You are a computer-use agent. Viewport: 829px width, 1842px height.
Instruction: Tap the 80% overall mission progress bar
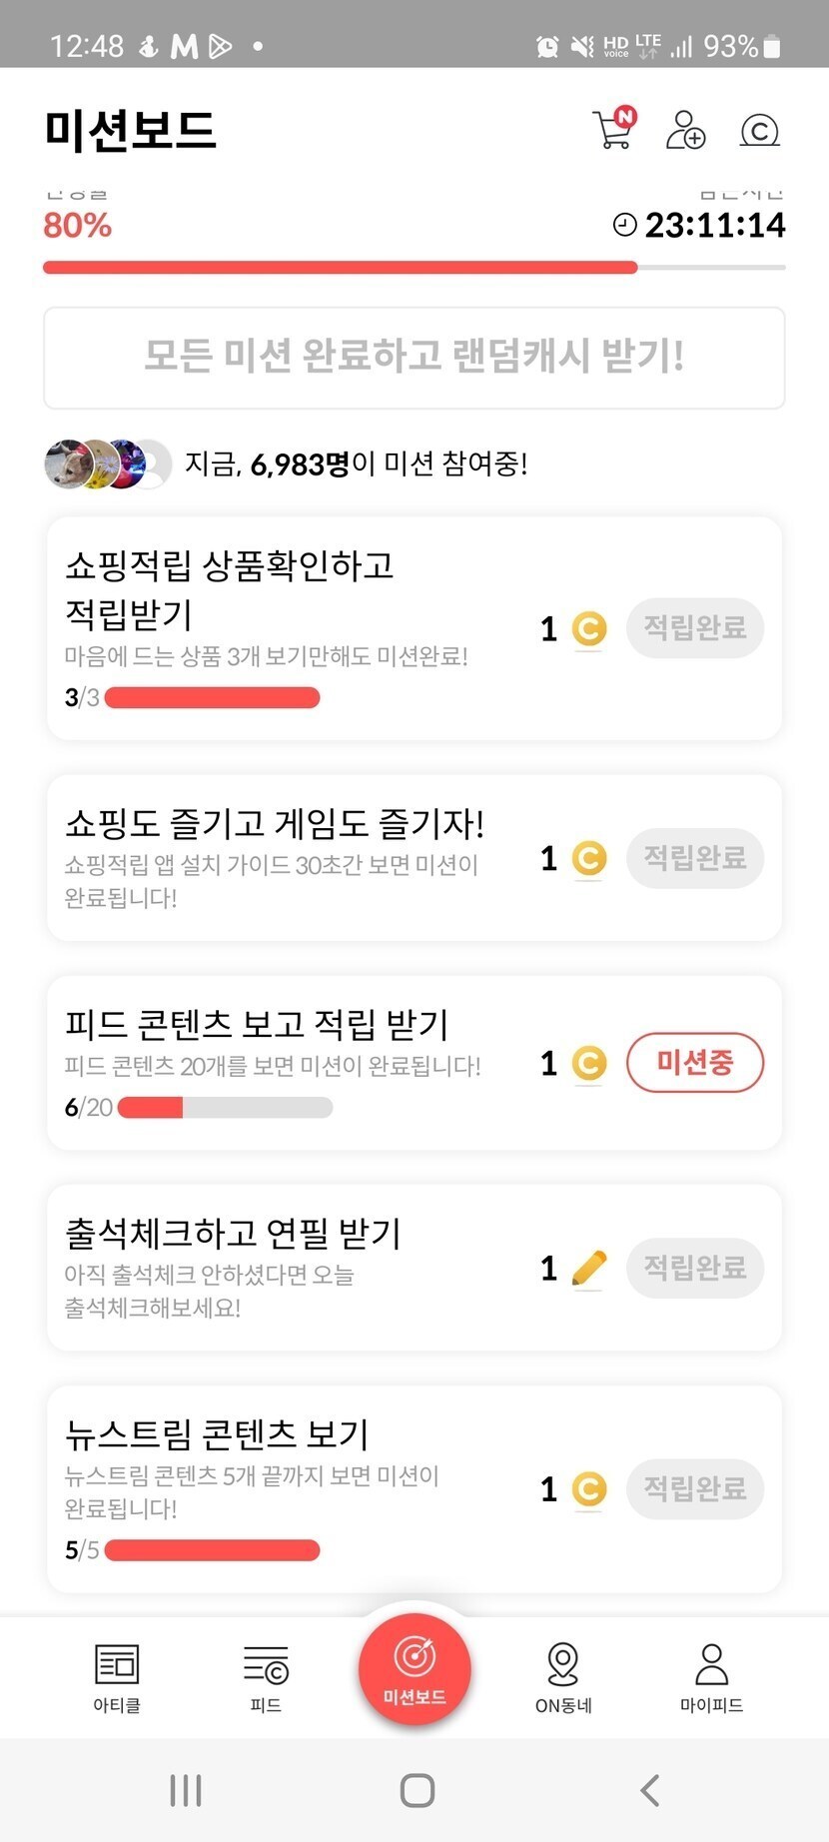(414, 268)
